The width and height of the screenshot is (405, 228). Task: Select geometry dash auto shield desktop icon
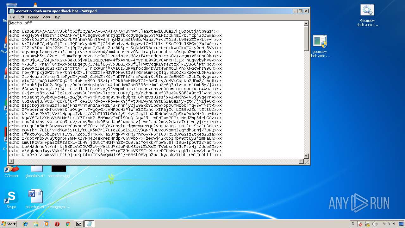[x=320, y=47]
